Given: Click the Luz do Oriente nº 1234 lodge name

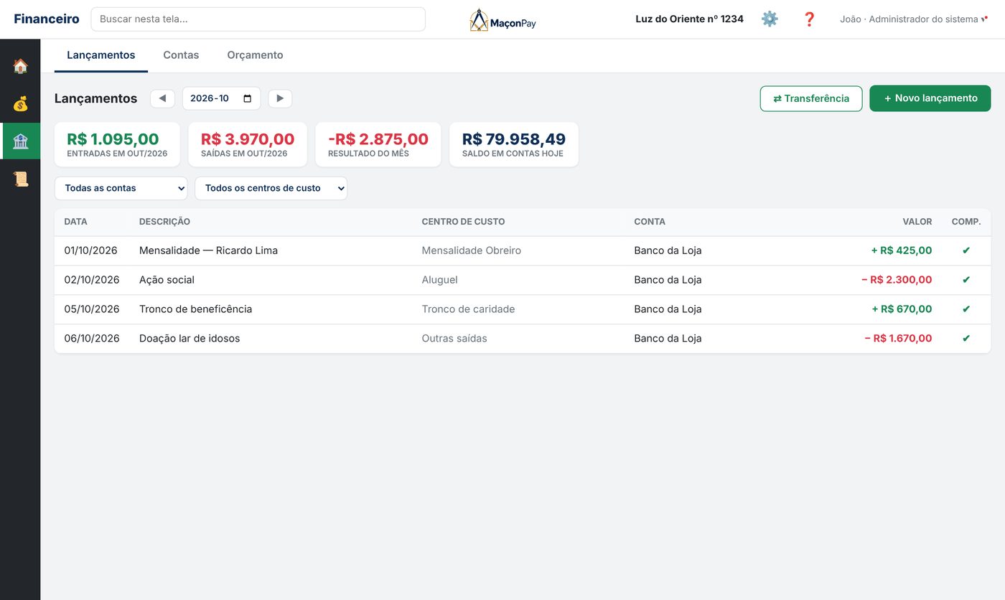Looking at the screenshot, I should [x=689, y=19].
